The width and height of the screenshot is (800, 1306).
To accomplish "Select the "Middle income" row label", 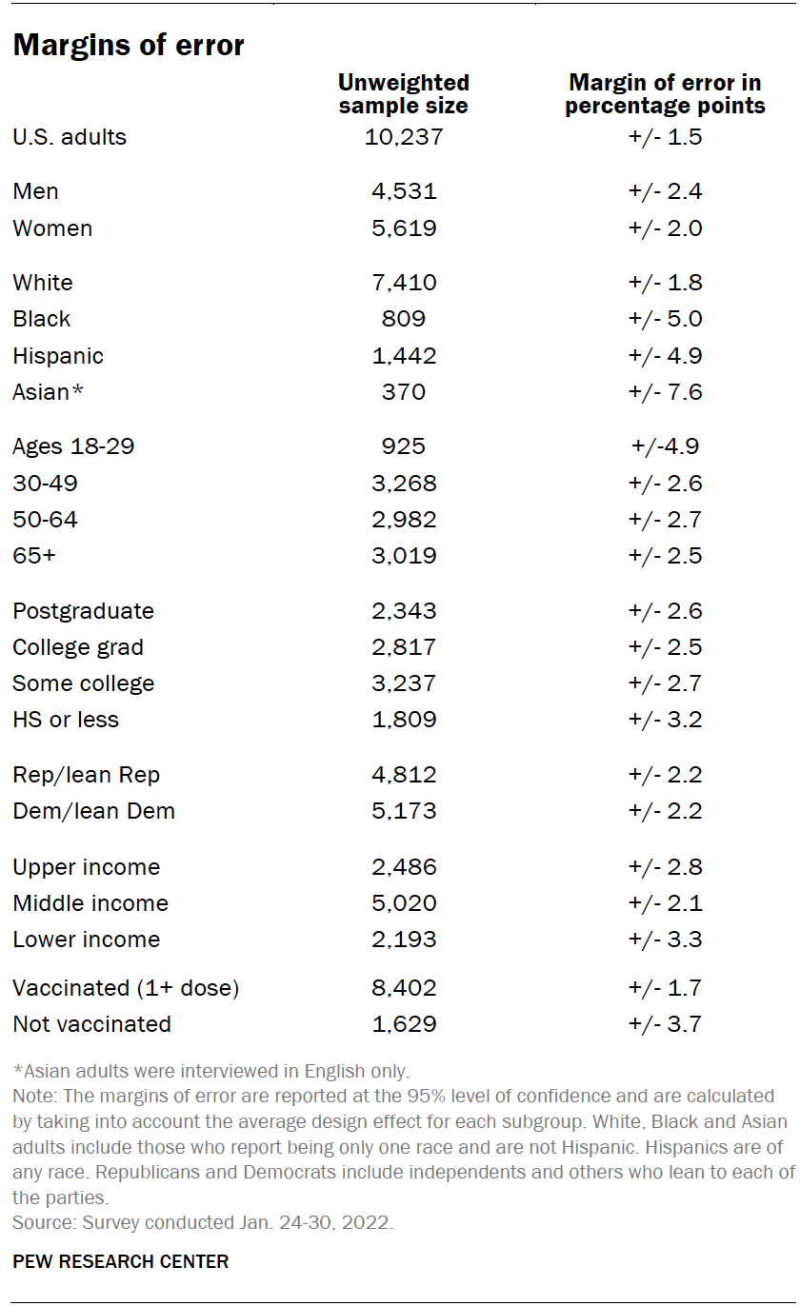I will [x=90, y=903].
